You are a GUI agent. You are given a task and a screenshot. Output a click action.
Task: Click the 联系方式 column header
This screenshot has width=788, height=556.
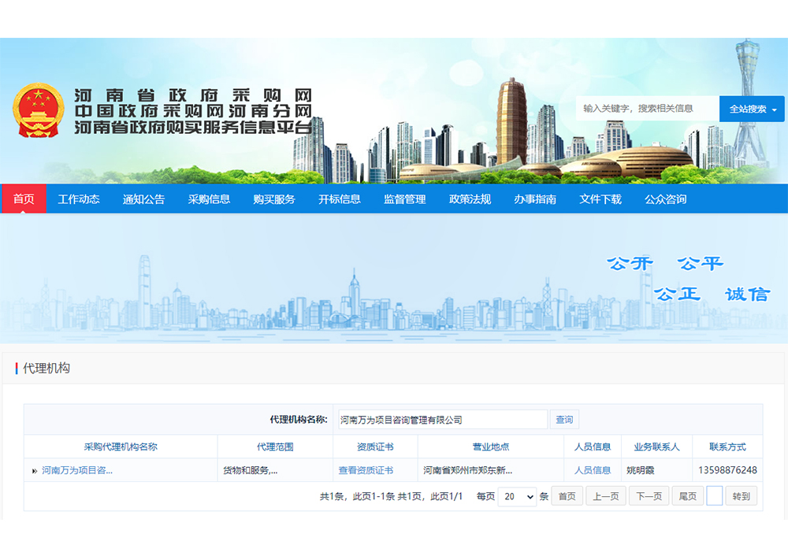pos(727,447)
